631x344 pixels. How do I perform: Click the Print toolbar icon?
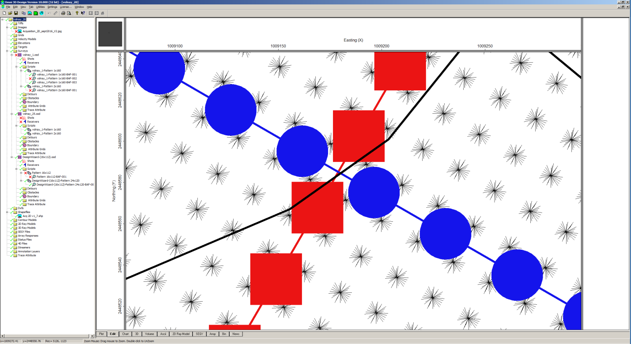[63, 13]
